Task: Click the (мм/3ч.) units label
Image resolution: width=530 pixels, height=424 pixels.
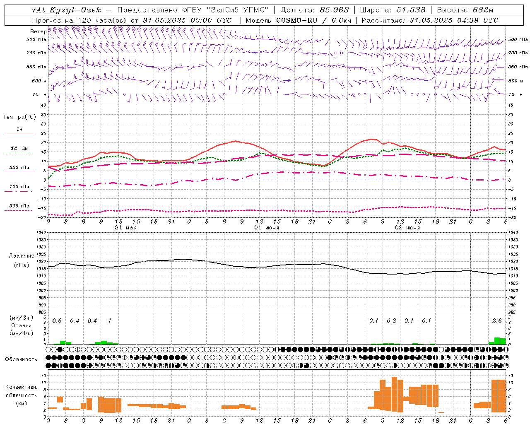Action: (22, 318)
